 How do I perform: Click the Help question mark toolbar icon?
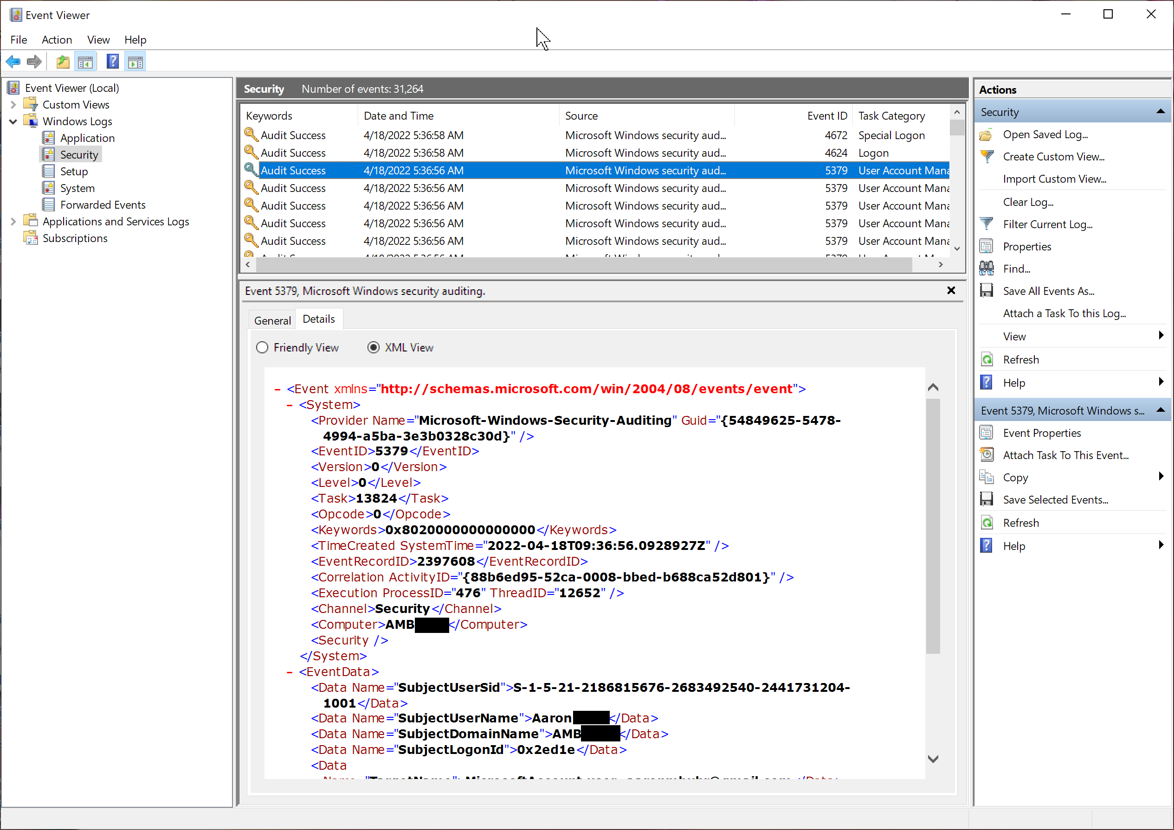112,61
